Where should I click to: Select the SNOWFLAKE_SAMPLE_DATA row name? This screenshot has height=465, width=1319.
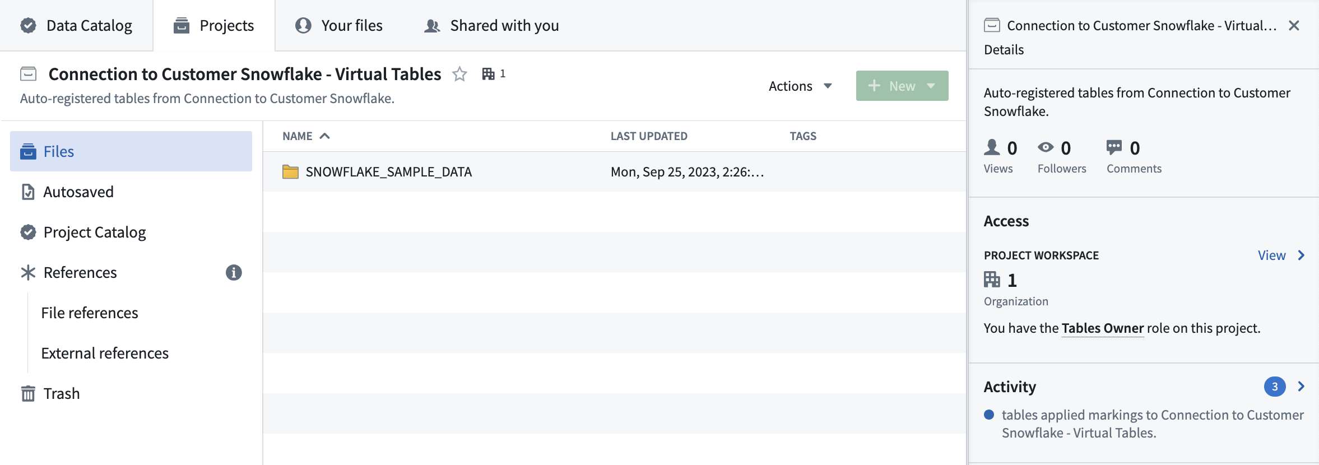pos(389,171)
